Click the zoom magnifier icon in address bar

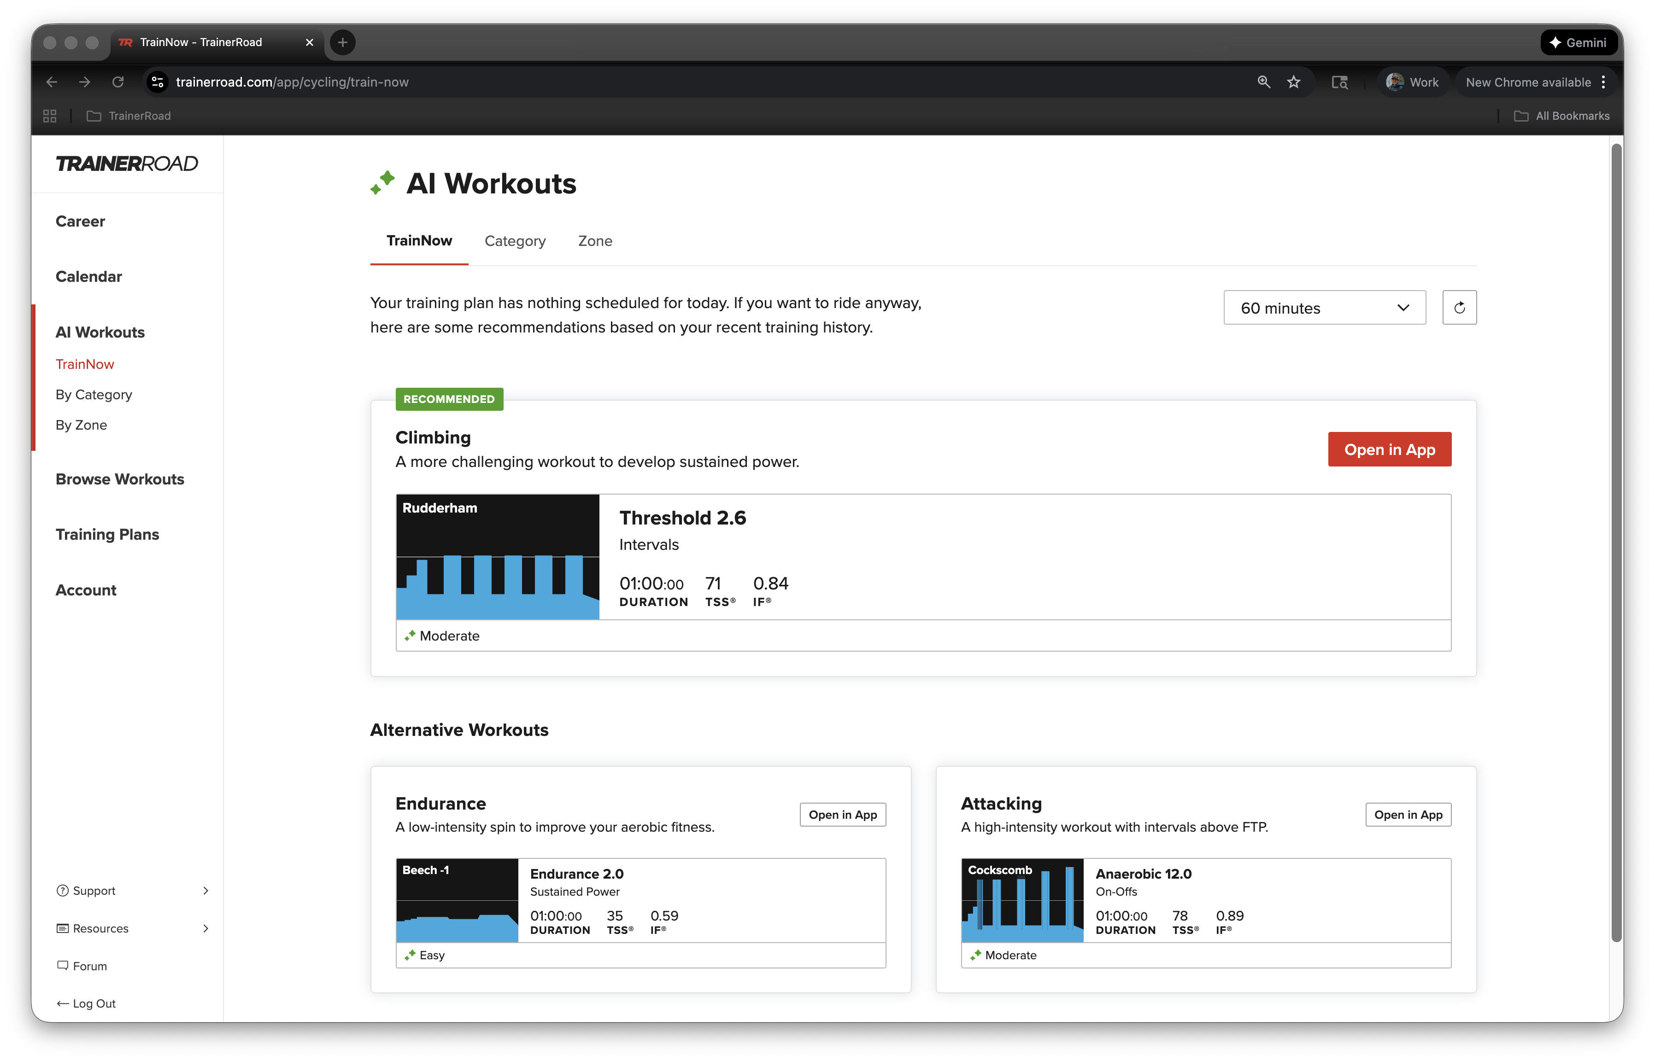[x=1263, y=82]
